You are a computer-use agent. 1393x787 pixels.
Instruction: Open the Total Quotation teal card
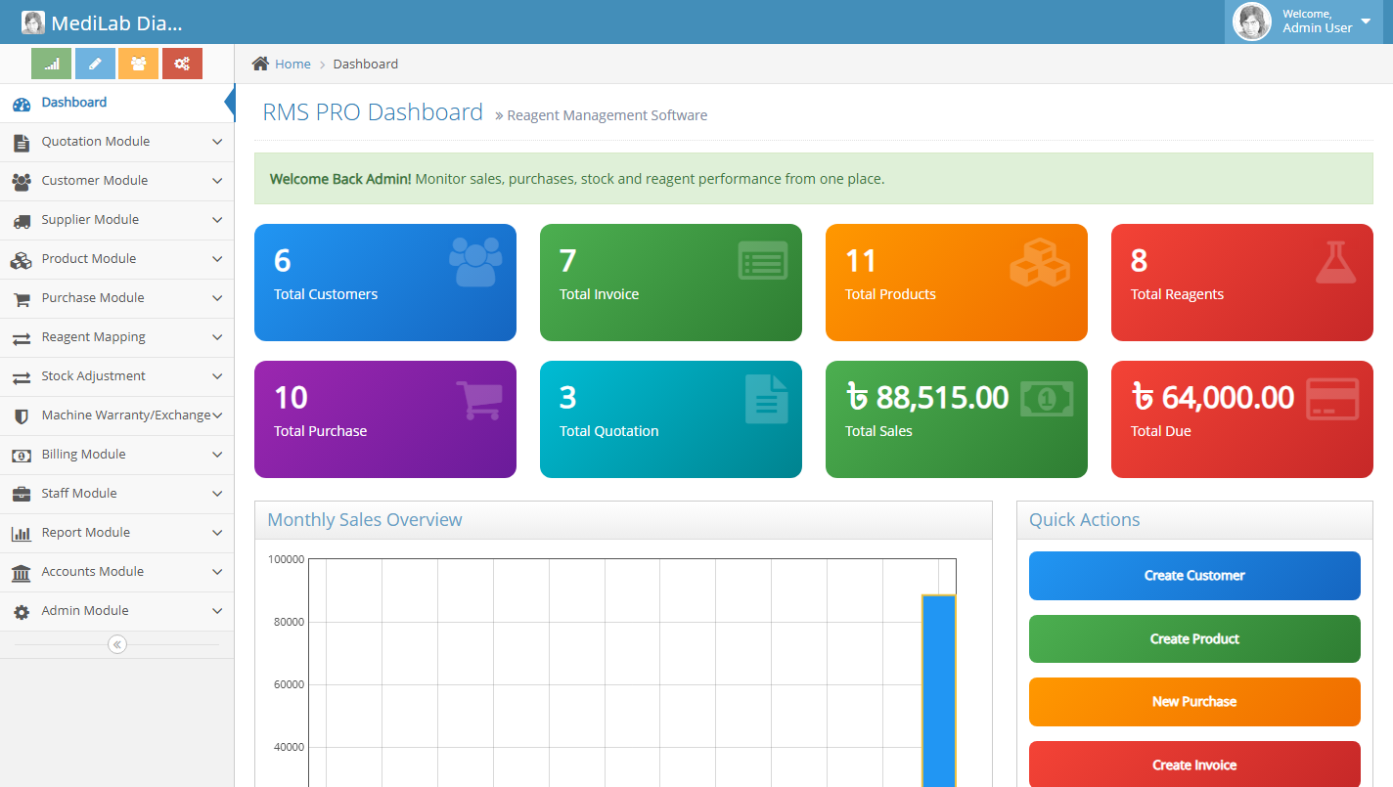[x=671, y=419]
